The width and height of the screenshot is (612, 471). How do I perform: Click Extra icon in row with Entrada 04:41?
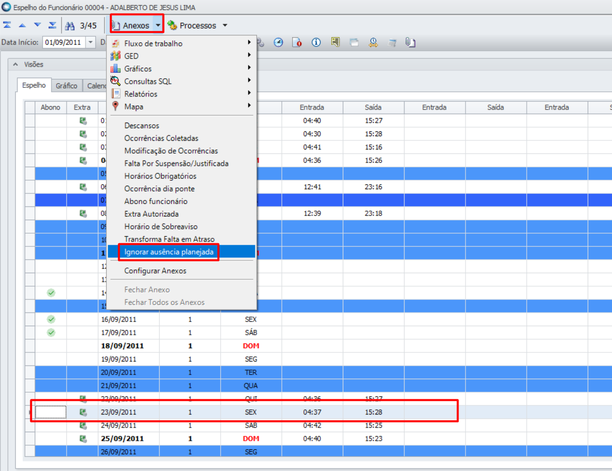pos(83,147)
